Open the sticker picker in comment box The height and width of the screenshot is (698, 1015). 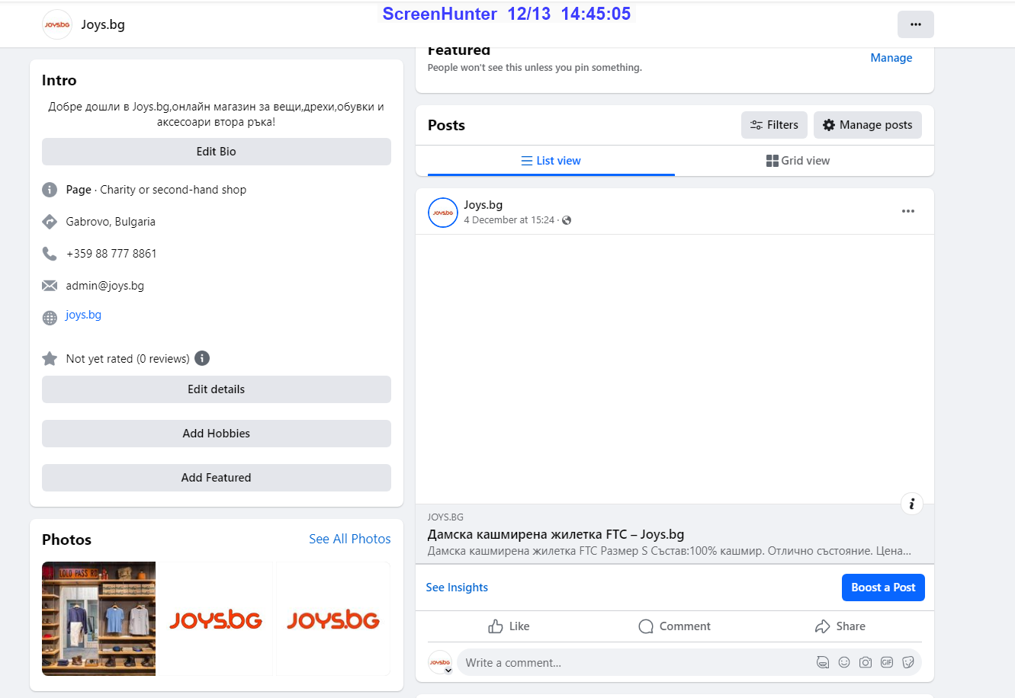(x=908, y=662)
